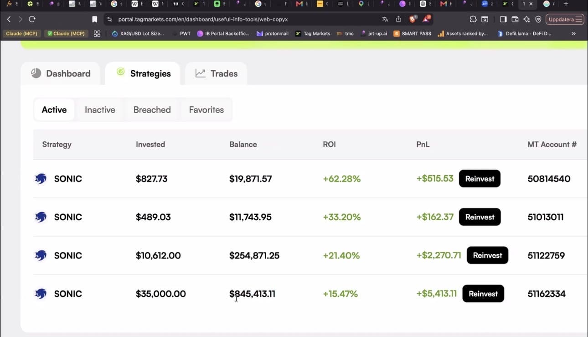Open the site settings icon beside the URL
This screenshot has width=588, height=337.
click(109, 19)
